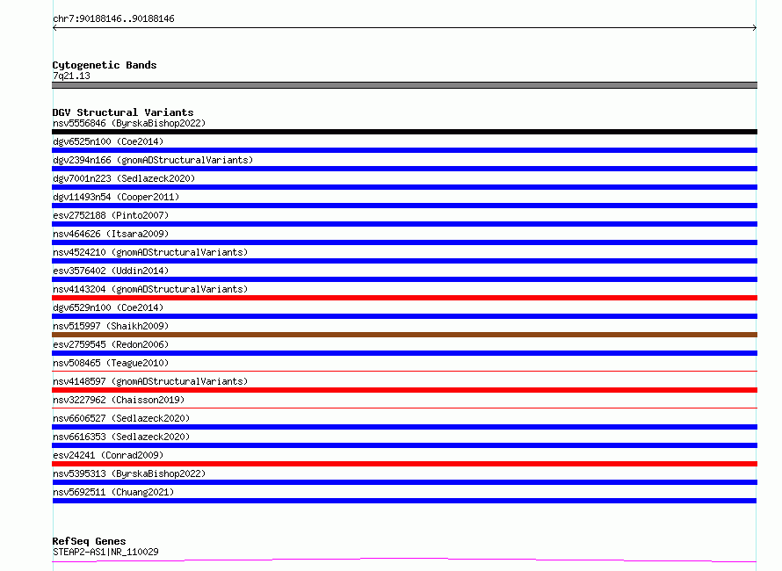The height and width of the screenshot is (571, 782).
Task: Open esv24241 (Conrad2009) label
Action: click(108, 455)
